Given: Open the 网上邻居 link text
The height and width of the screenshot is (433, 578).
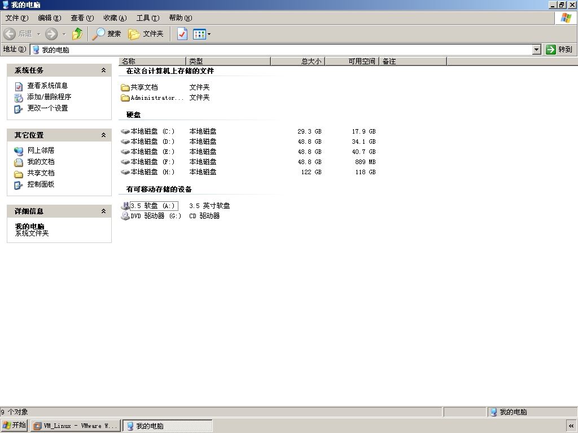Looking at the screenshot, I should [41, 150].
